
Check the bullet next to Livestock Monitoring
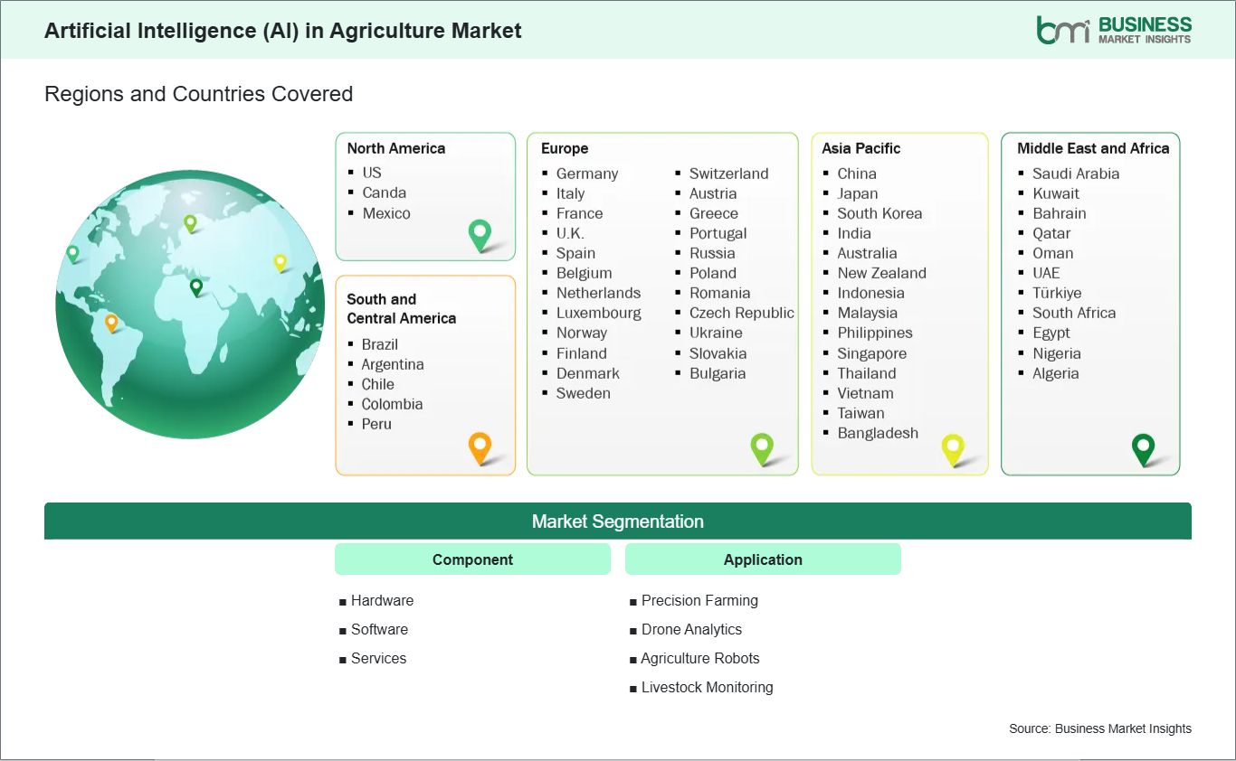pyautogui.click(x=632, y=688)
